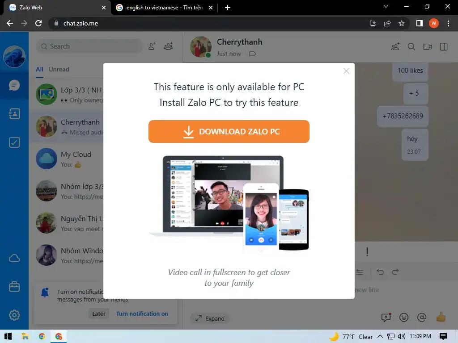Open the briefcase tools icon in the sidebar

[14, 287]
